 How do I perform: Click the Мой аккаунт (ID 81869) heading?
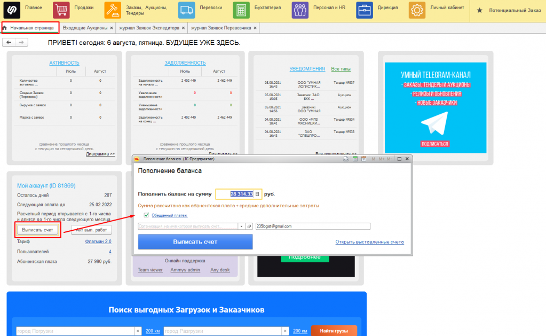[46, 186]
